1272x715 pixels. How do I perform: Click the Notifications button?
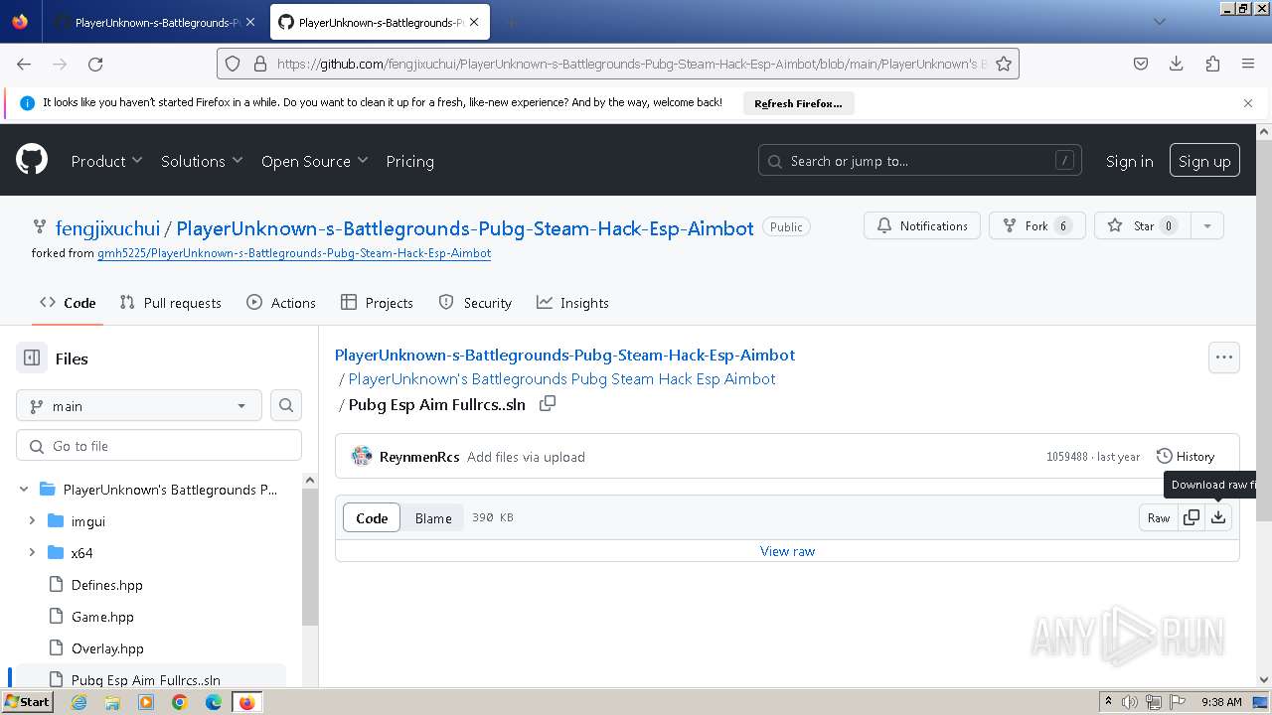pyautogui.click(x=922, y=225)
